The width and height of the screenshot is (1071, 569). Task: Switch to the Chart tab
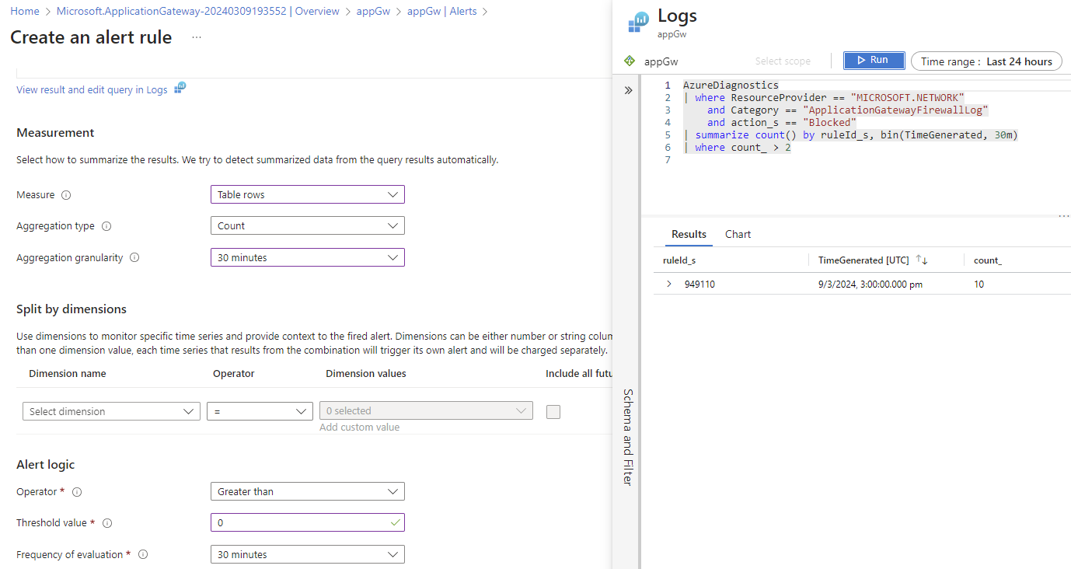(738, 234)
